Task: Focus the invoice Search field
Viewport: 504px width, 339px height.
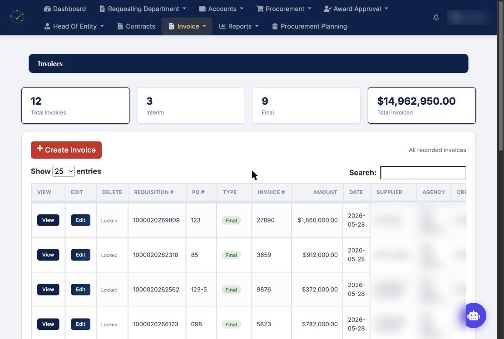Action: tap(423, 173)
